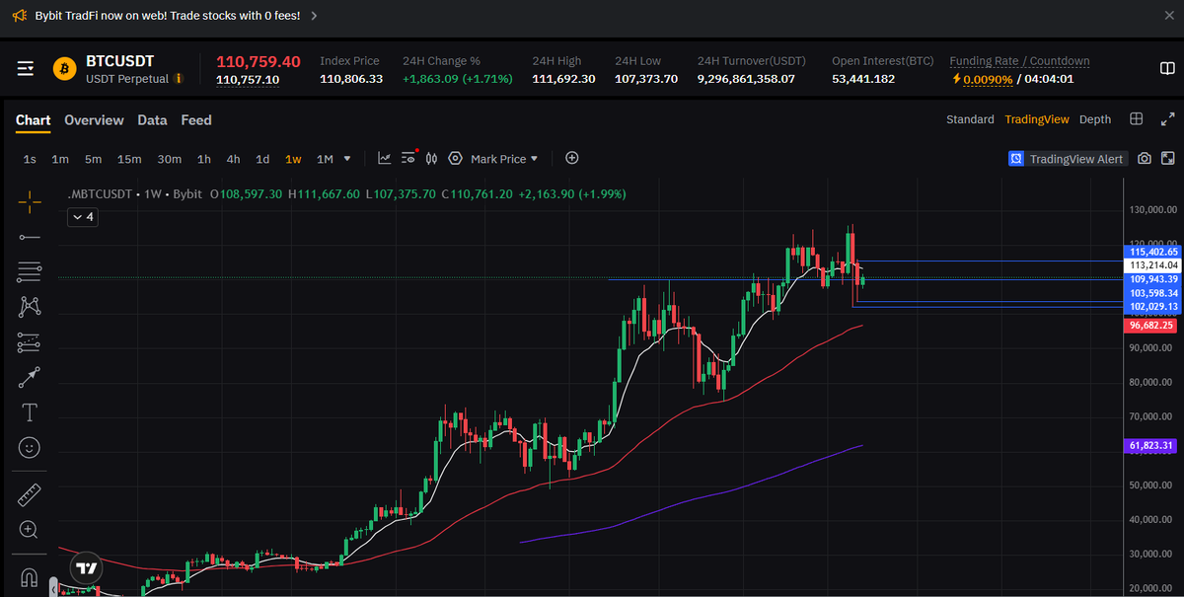Select the arrow annotation tool
Screen dimensions: 1184x597
[x=30, y=377]
